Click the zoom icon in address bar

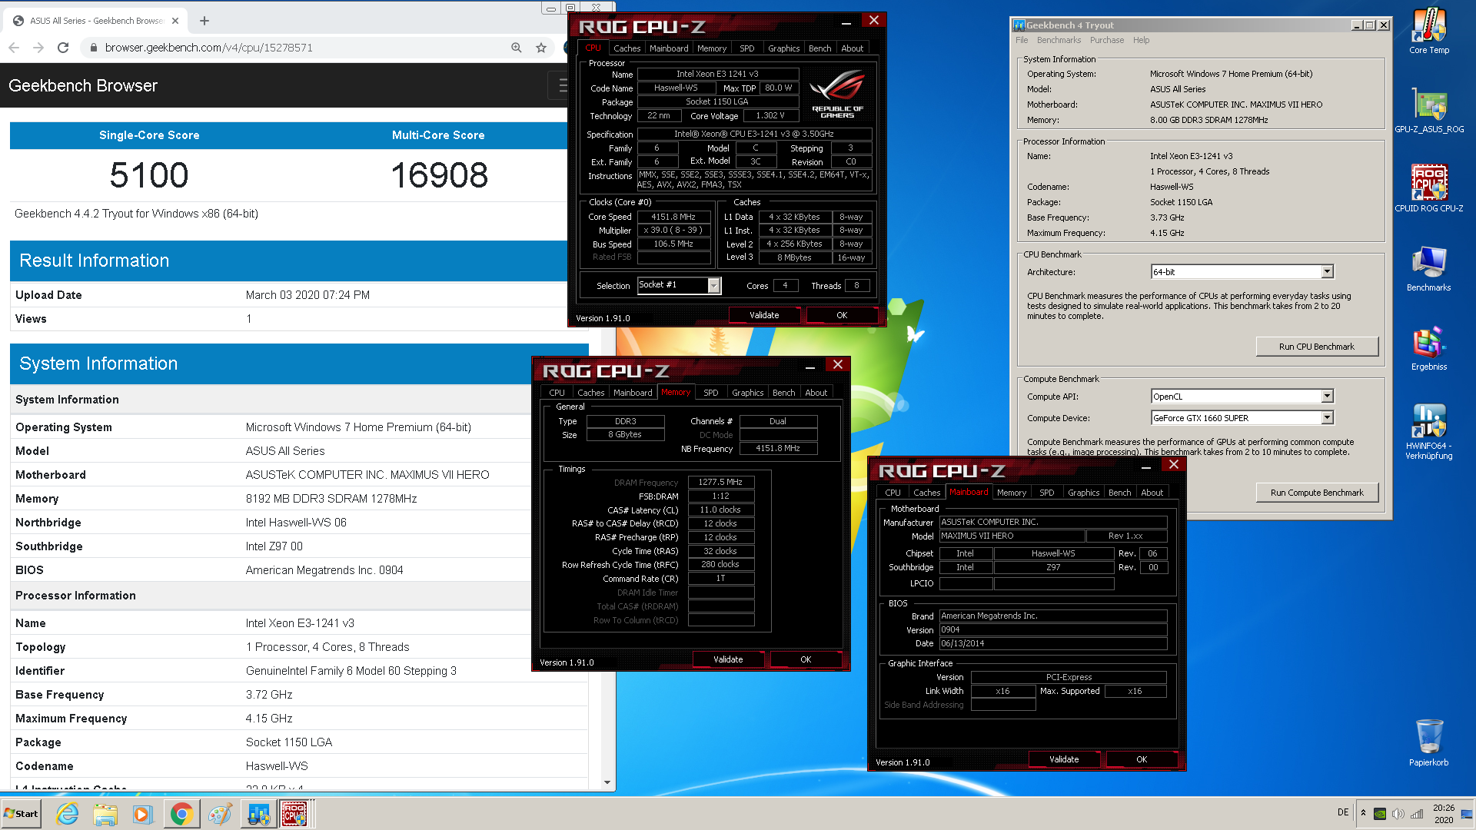click(517, 48)
